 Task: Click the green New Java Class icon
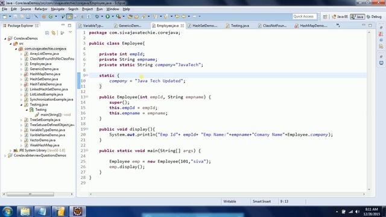tap(51, 16)
